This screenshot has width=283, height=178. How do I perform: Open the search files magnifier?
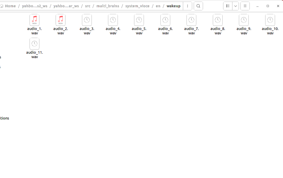pyautogui.click(x=198, y=6)
